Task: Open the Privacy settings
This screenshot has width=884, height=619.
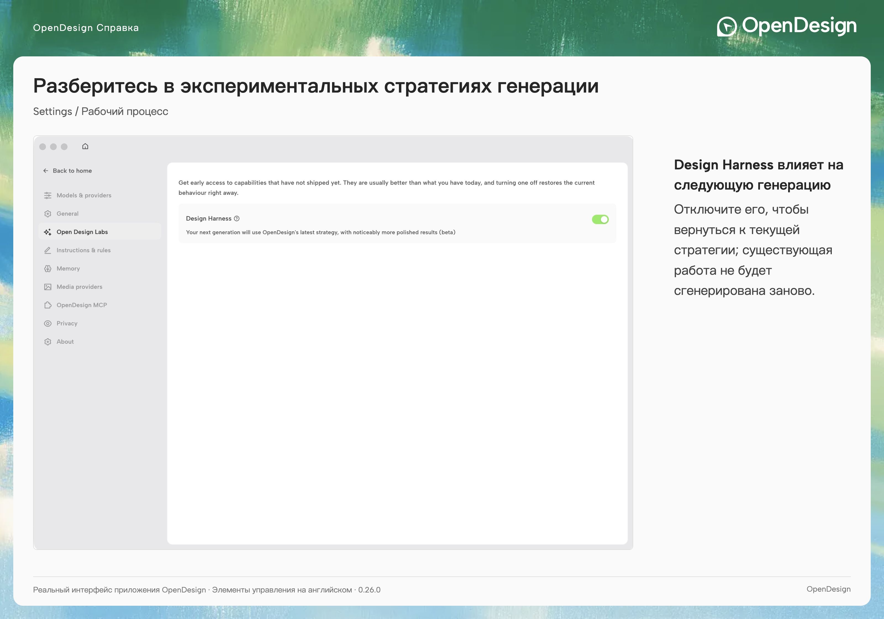Action: [x=100, y=324]
